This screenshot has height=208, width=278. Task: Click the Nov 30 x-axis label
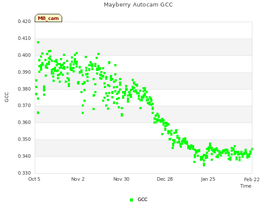click(x=121, y=179)
